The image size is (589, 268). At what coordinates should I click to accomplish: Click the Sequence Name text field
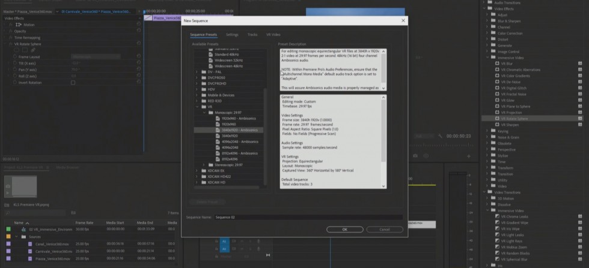tap(308, 217)
